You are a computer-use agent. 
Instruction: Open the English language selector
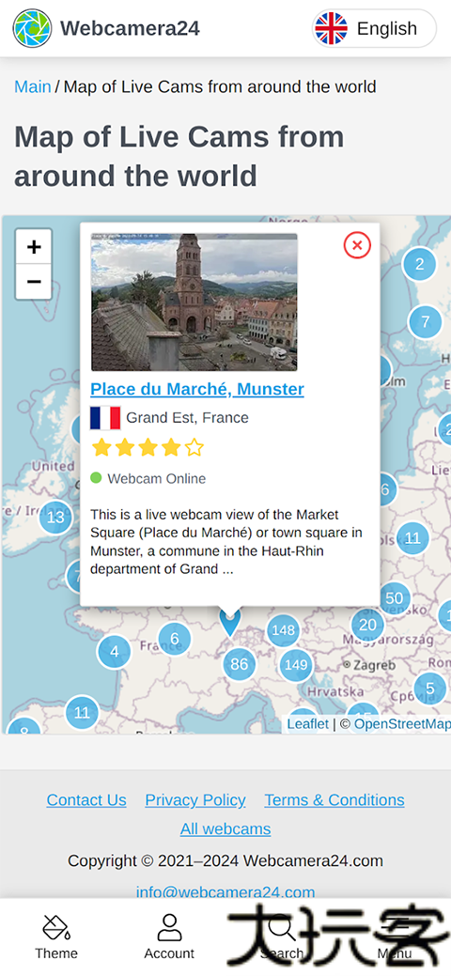coord(374,28)
